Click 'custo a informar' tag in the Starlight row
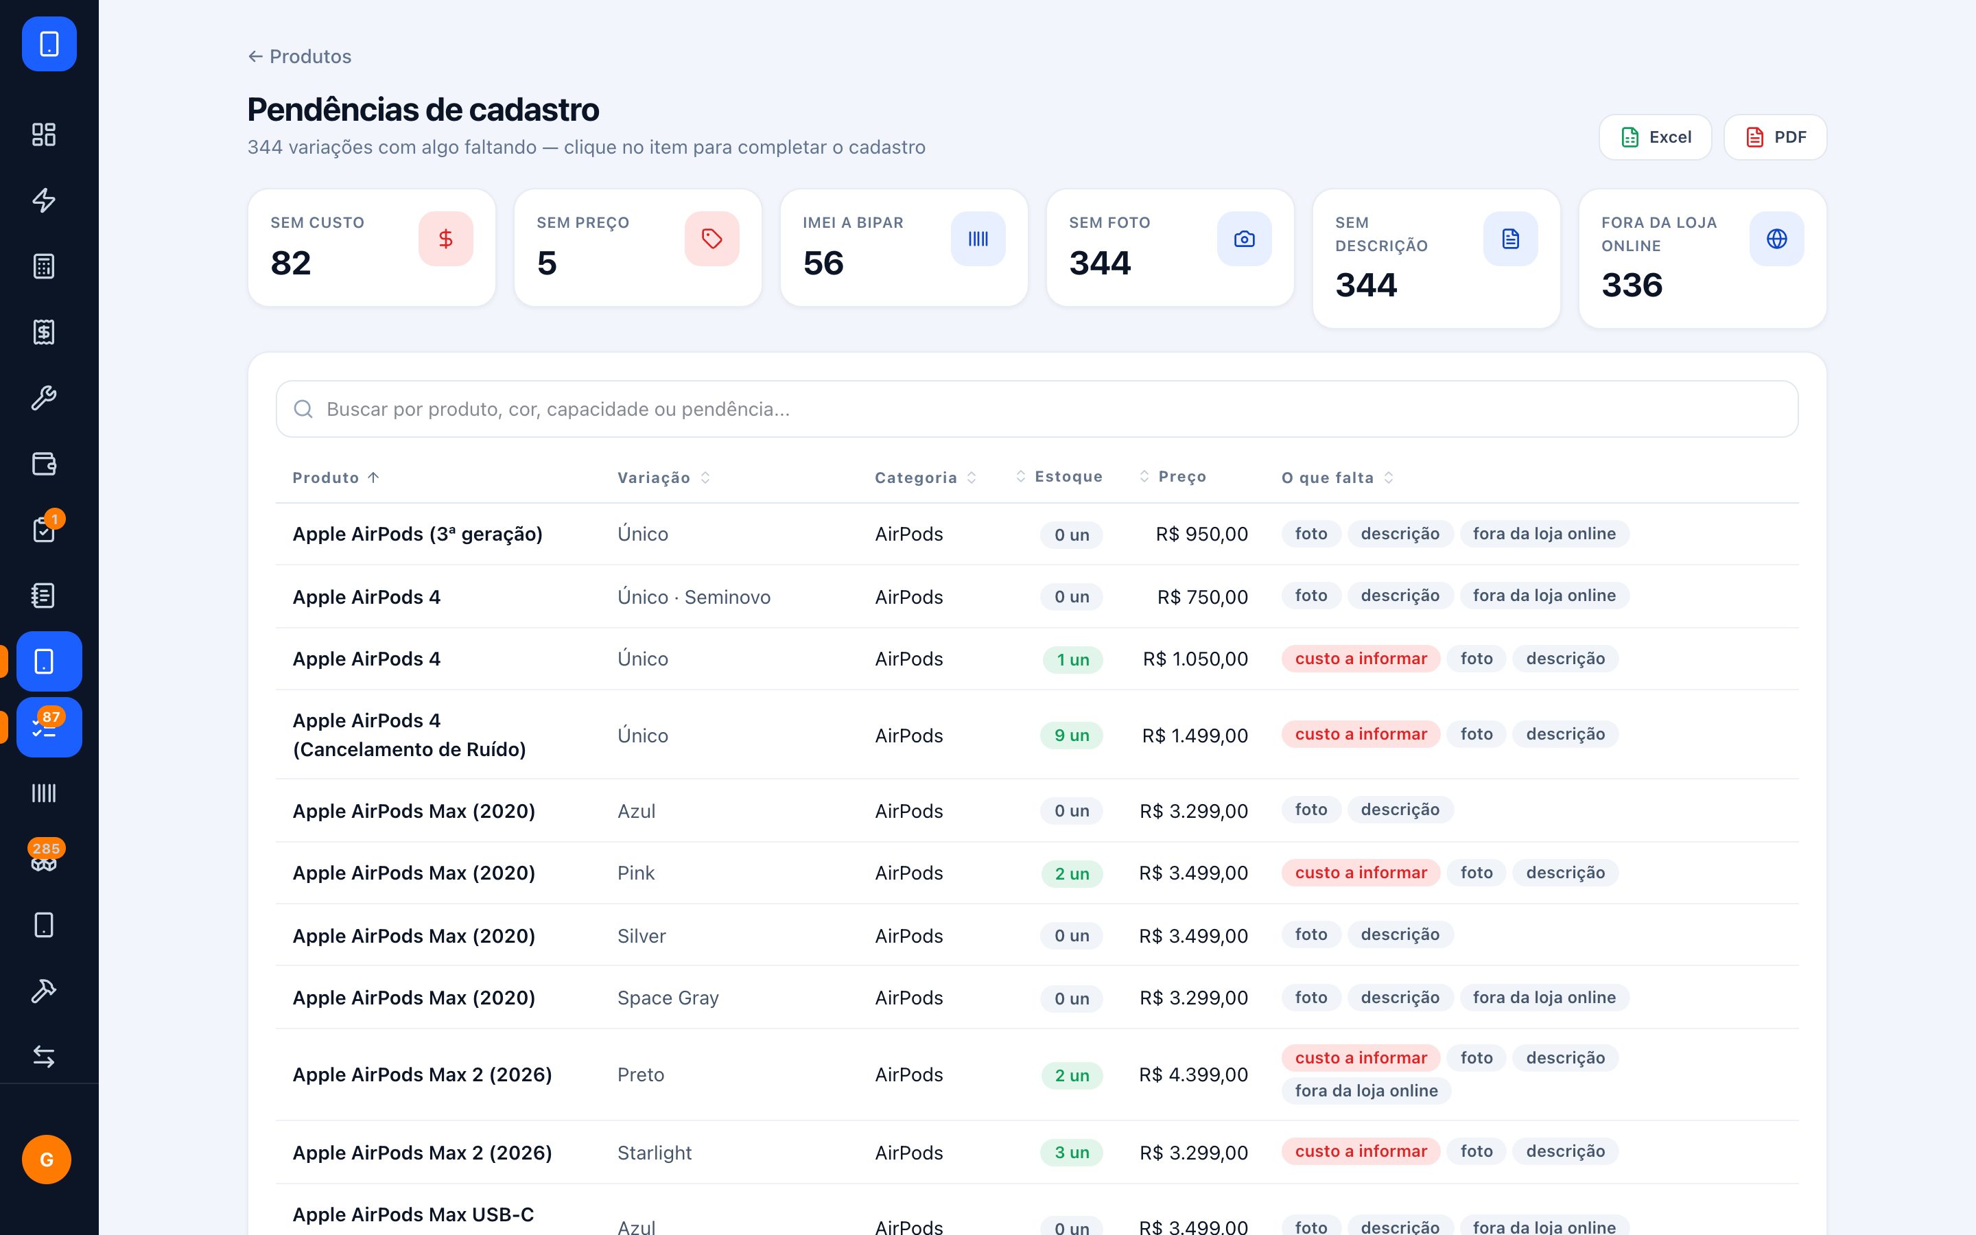The height and width of the screenshot is (1235, 1976). 1361,1151
